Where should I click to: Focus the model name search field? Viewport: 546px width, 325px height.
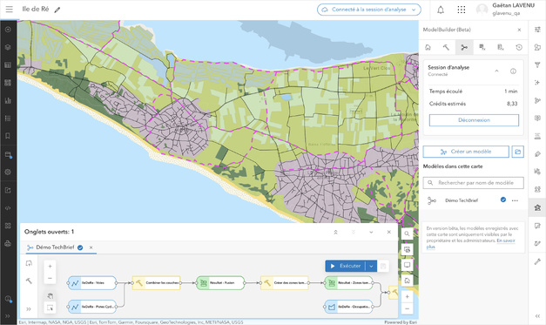(x=473, y=183)
